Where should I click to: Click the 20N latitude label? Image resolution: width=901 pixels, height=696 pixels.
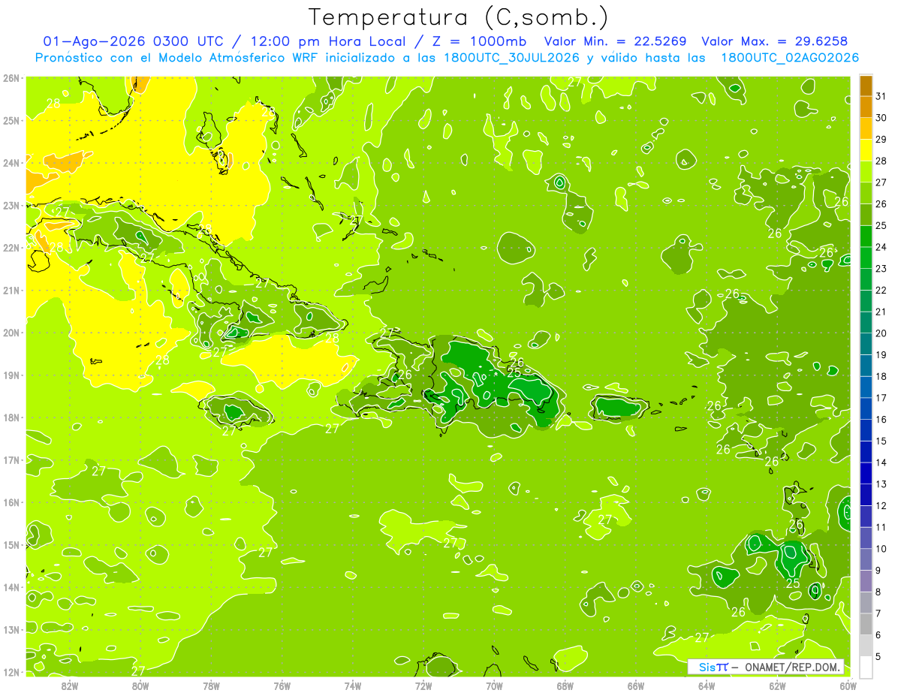click(x=11, y=333)
